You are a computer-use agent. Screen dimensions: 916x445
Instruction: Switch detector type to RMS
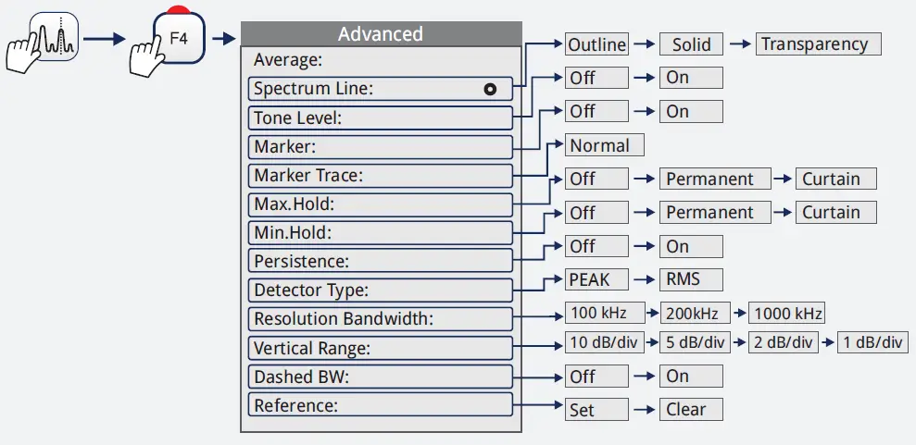click(x=691, y=279)
